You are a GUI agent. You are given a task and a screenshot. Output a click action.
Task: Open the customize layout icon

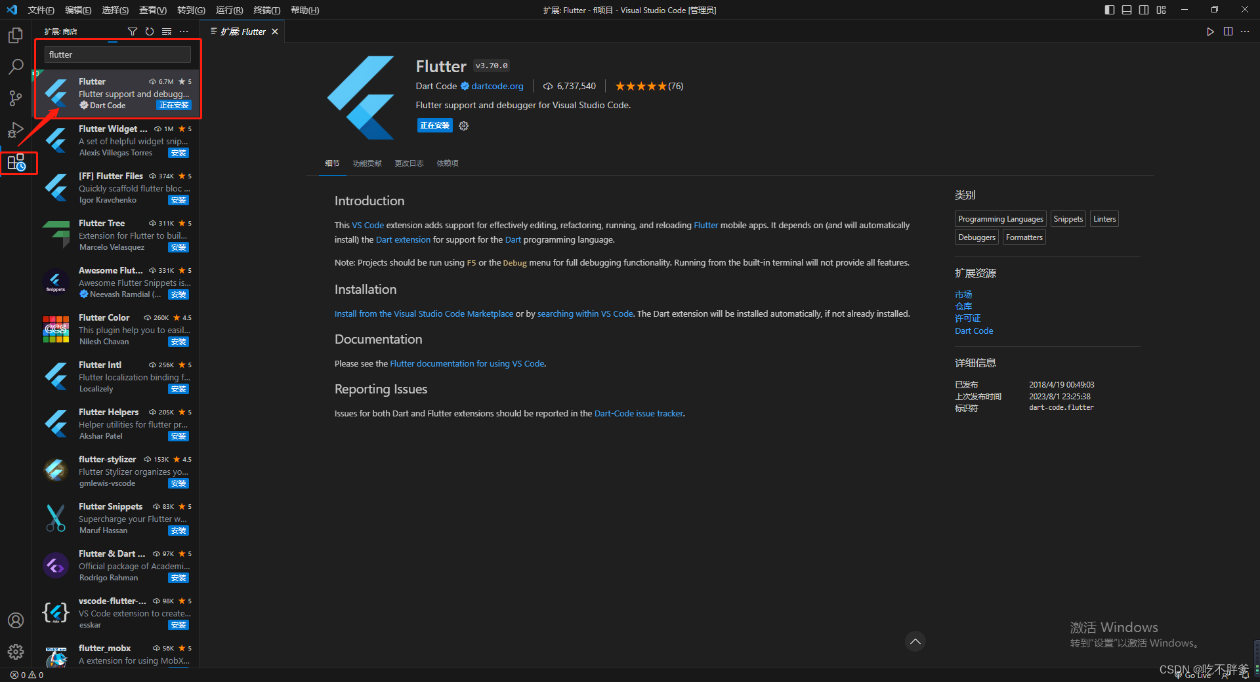pos(1162,10)
